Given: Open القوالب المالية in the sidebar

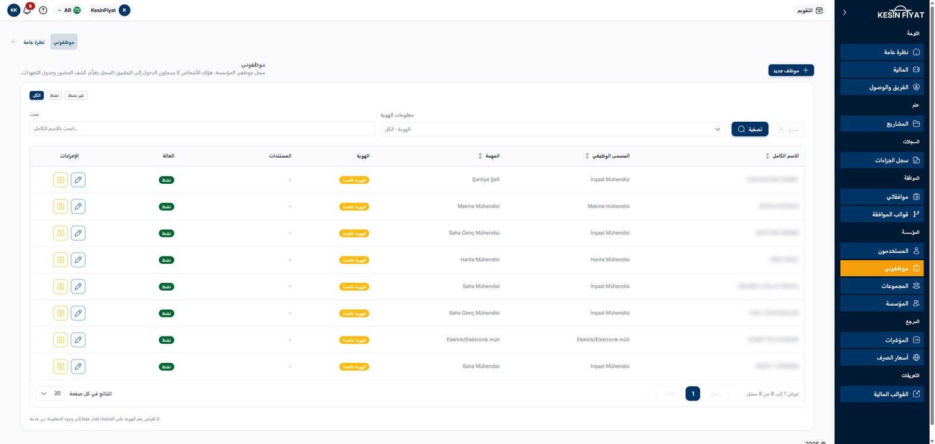Looking at the screenshot, I should (882, 394).
